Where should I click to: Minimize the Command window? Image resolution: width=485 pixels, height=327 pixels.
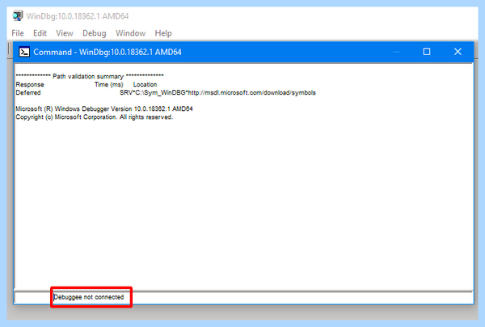point(396,52)
